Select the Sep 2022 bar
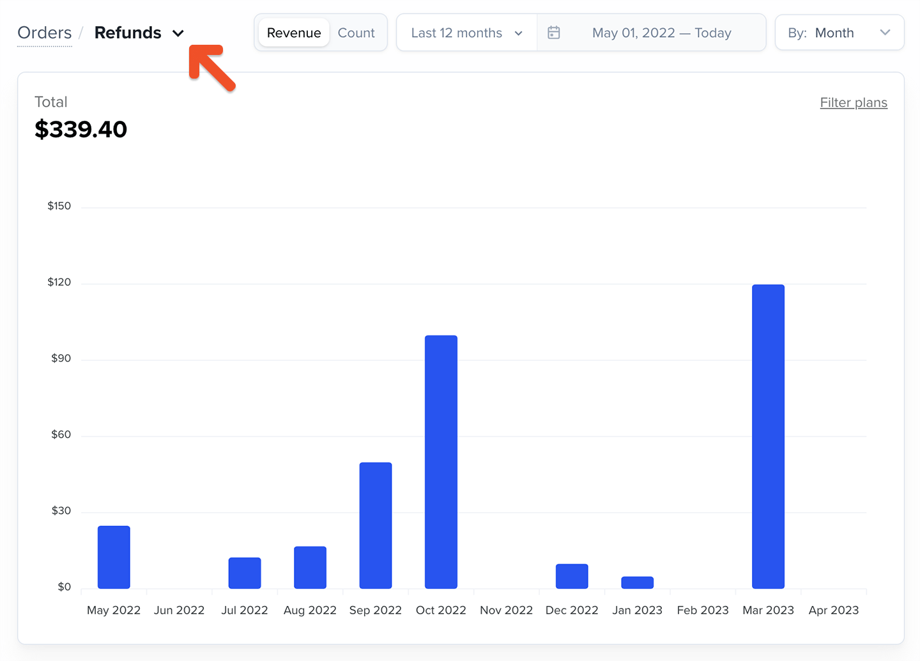Image resolution: width=920 pixels, height=661 pixels. click(x=376, y=525)
